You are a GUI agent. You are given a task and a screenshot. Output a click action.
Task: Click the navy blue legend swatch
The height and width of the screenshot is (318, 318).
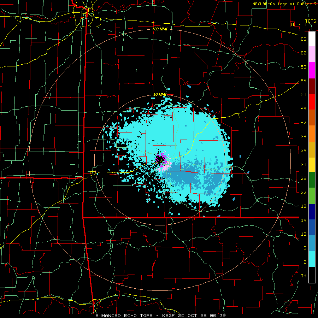(312, 212)
